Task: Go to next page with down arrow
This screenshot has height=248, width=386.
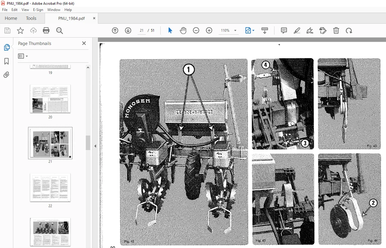Action: click(128, 30)
